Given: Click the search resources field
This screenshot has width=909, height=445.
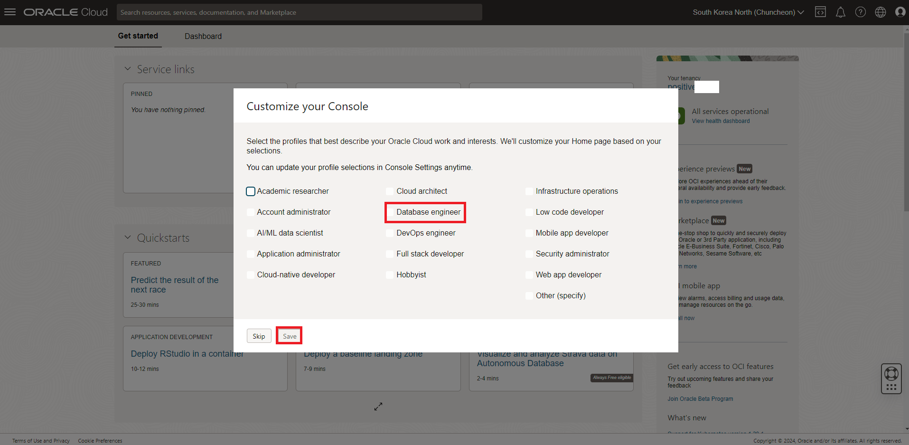Looking at the screenshot, I should coord(300,12).
